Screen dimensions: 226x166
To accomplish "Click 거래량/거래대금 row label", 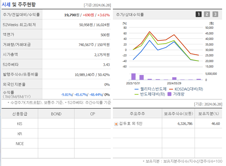I will tap(17, 45).
